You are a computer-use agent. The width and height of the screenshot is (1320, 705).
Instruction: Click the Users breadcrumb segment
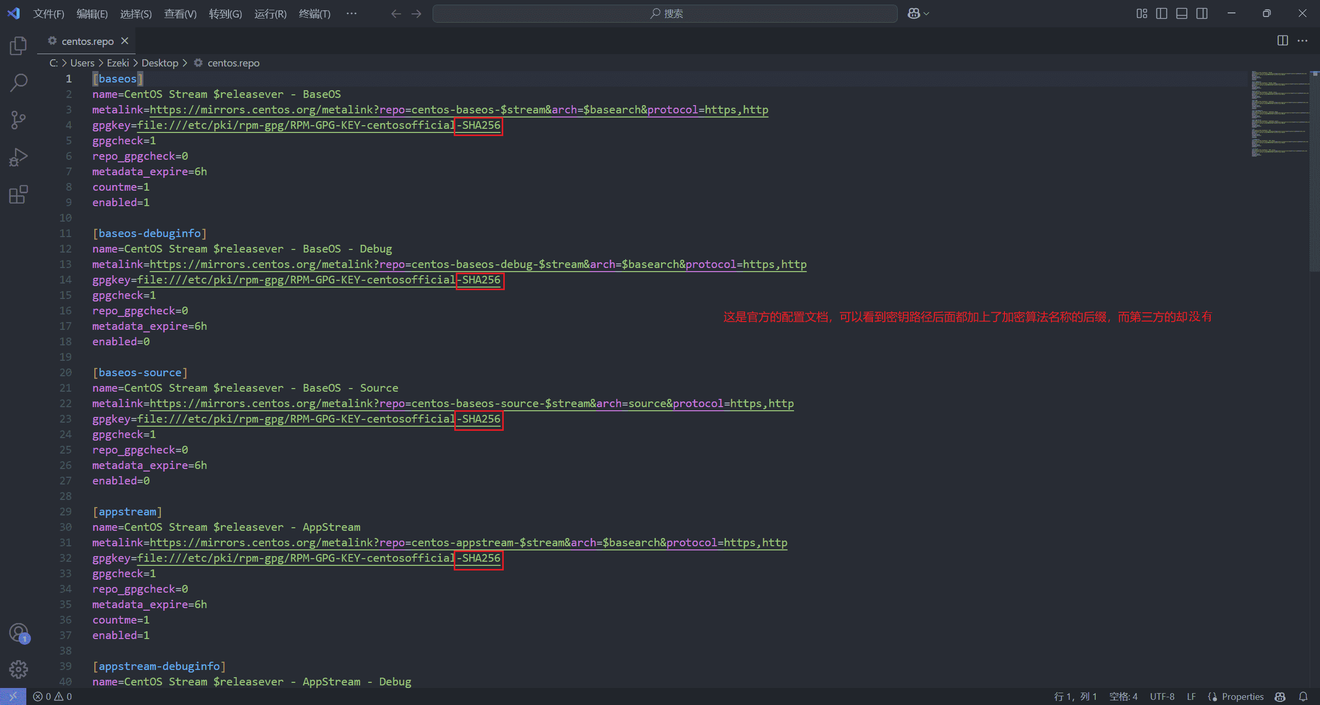click(82, 63)
